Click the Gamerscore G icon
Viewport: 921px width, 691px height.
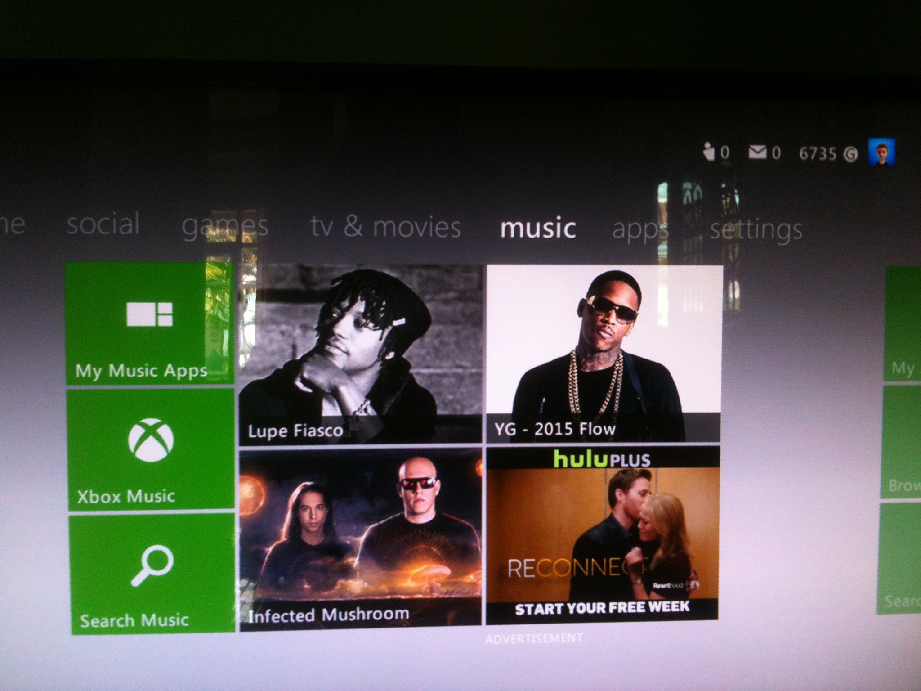coord(850,155)
